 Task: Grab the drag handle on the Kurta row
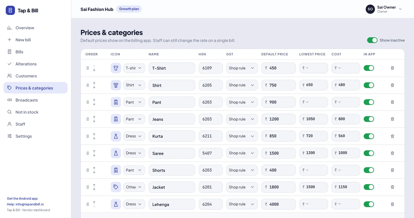click(88, 136)
